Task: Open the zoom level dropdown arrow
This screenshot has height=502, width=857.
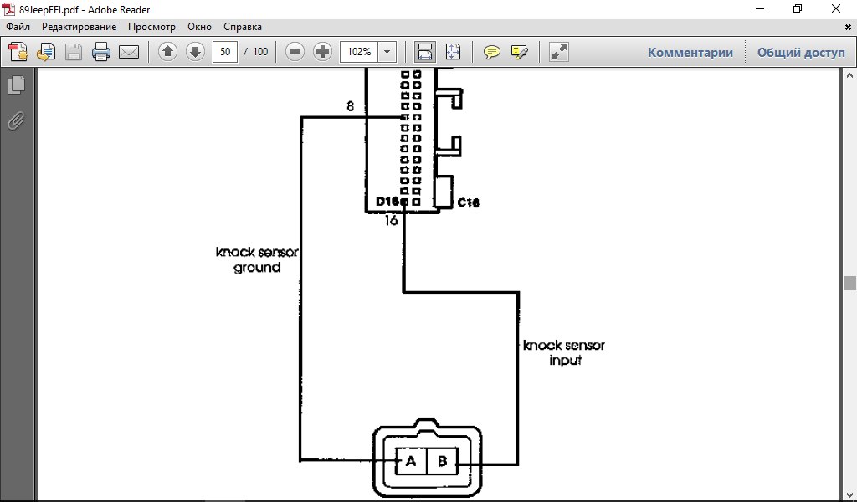Action: coord(387,52)
